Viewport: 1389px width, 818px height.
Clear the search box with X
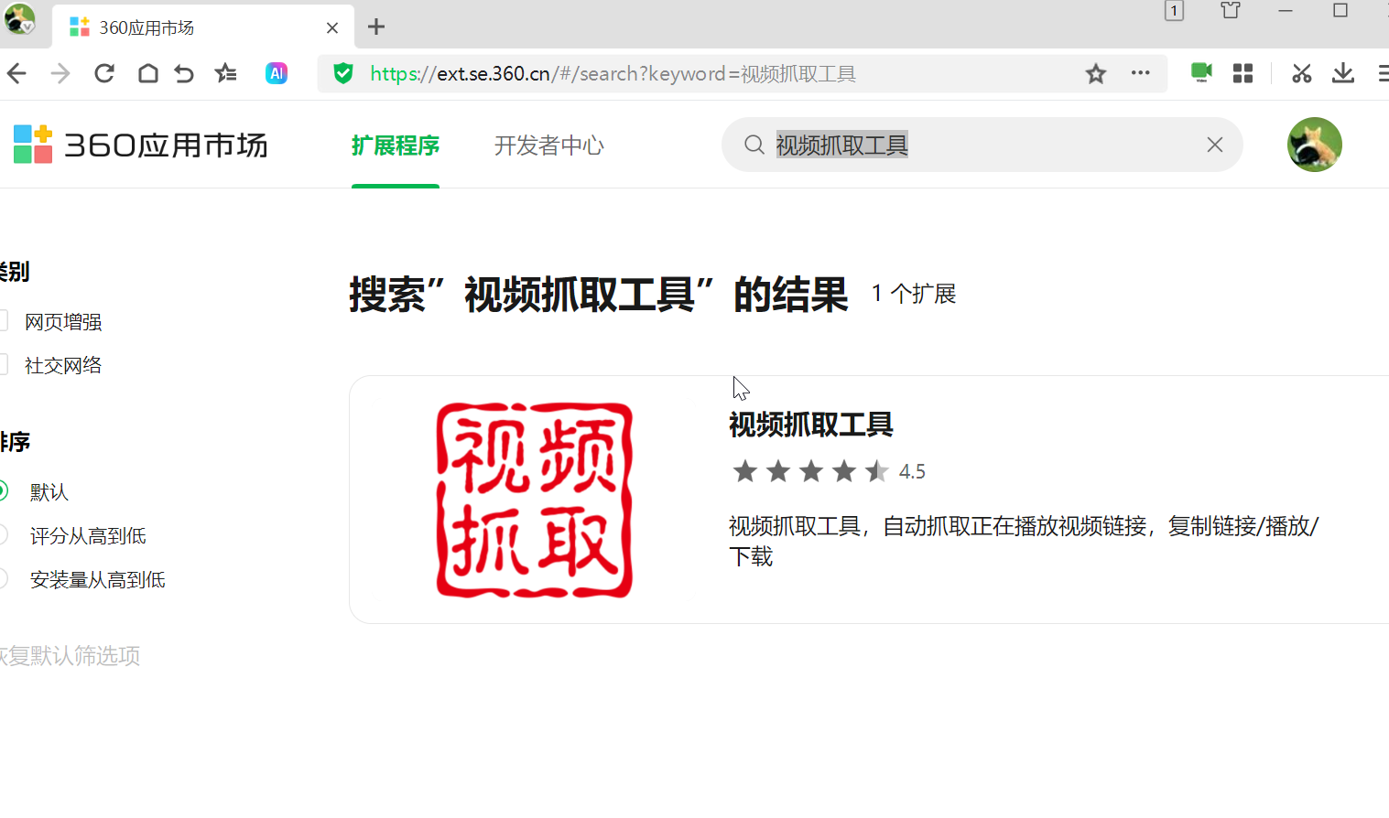[x=1215, y=145]
